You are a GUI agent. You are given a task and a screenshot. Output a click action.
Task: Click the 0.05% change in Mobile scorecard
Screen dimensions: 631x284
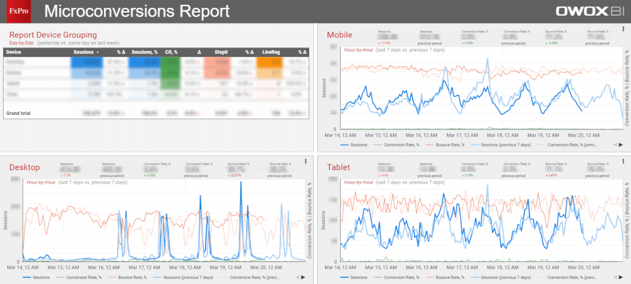tap(469, 43)
